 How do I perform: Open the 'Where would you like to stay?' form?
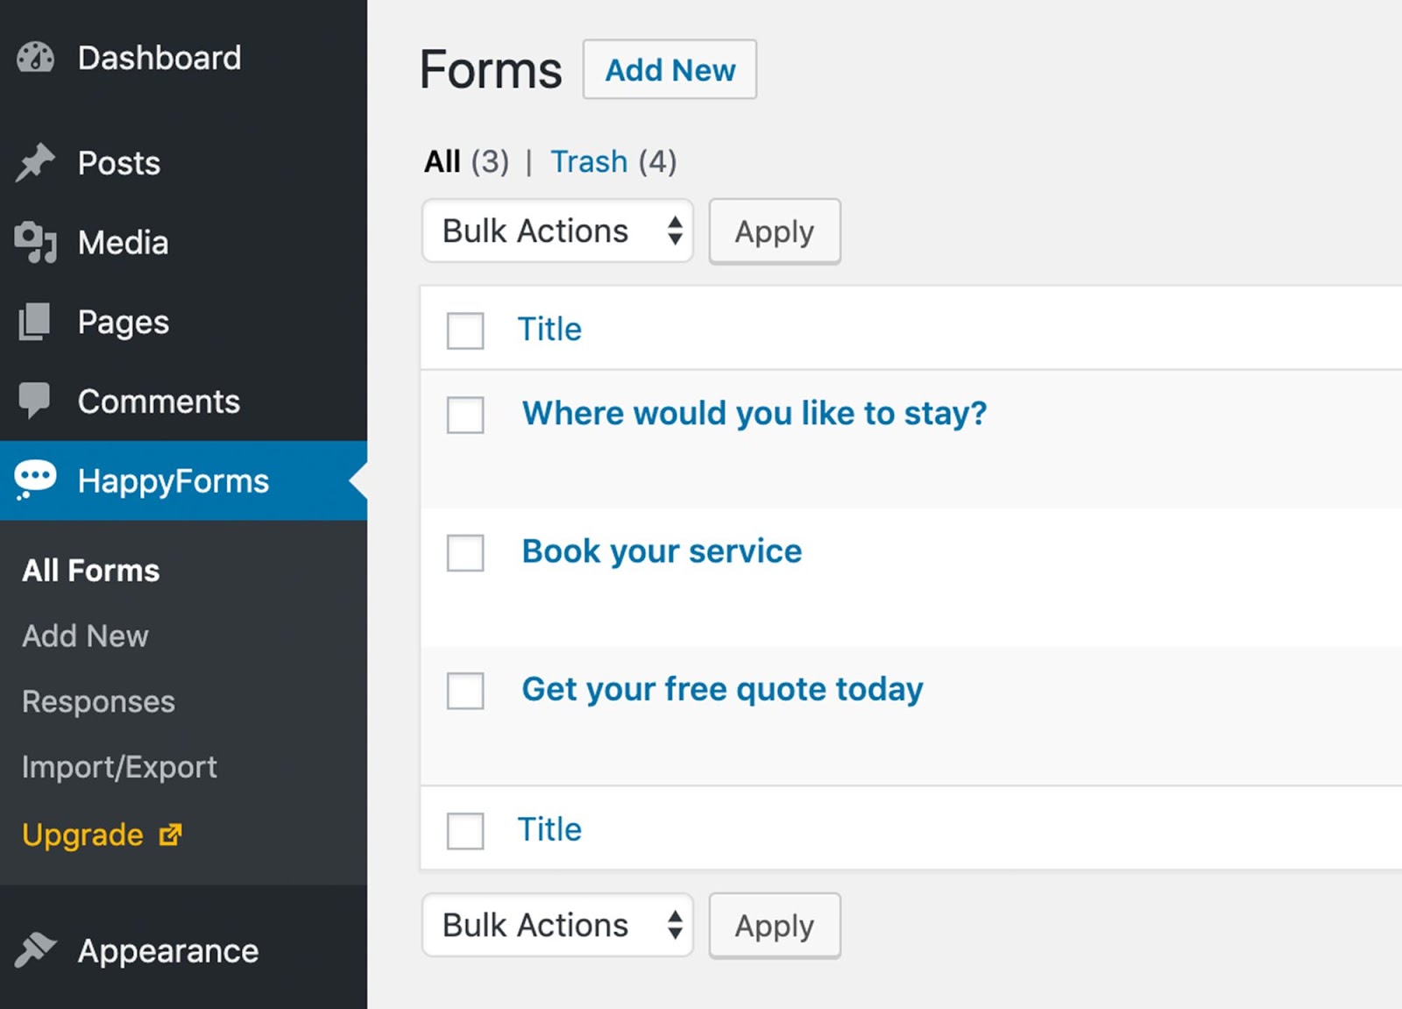point(754,413)
